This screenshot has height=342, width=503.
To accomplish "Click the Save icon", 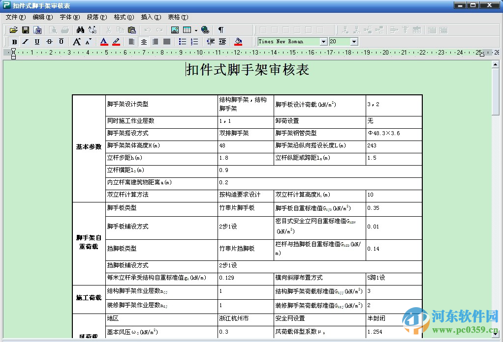I will 25,29.
